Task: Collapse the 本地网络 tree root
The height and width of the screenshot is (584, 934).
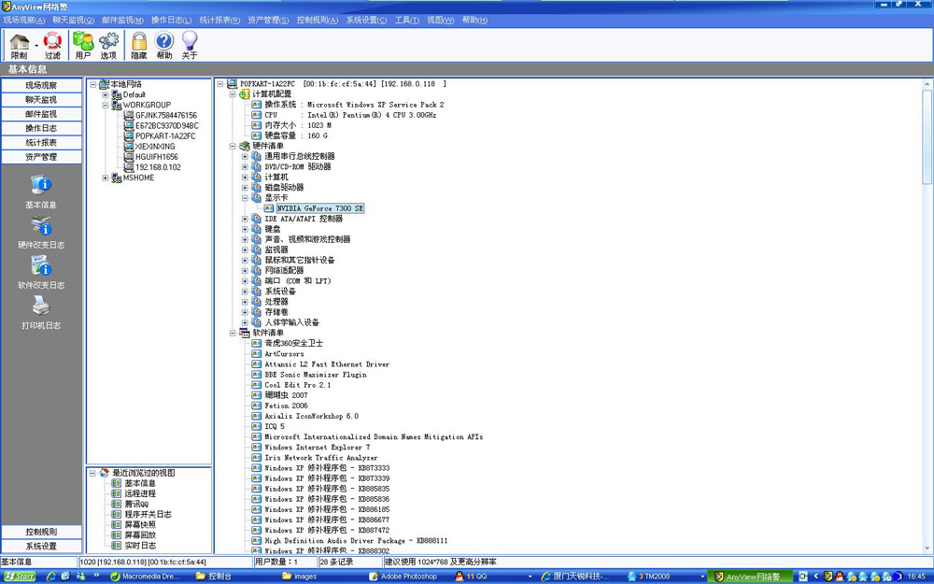Action: 92,85
